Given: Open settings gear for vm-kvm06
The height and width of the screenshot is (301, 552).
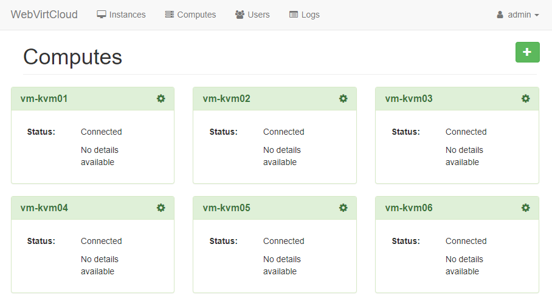Looking at the screenshot, I should 525,208.
